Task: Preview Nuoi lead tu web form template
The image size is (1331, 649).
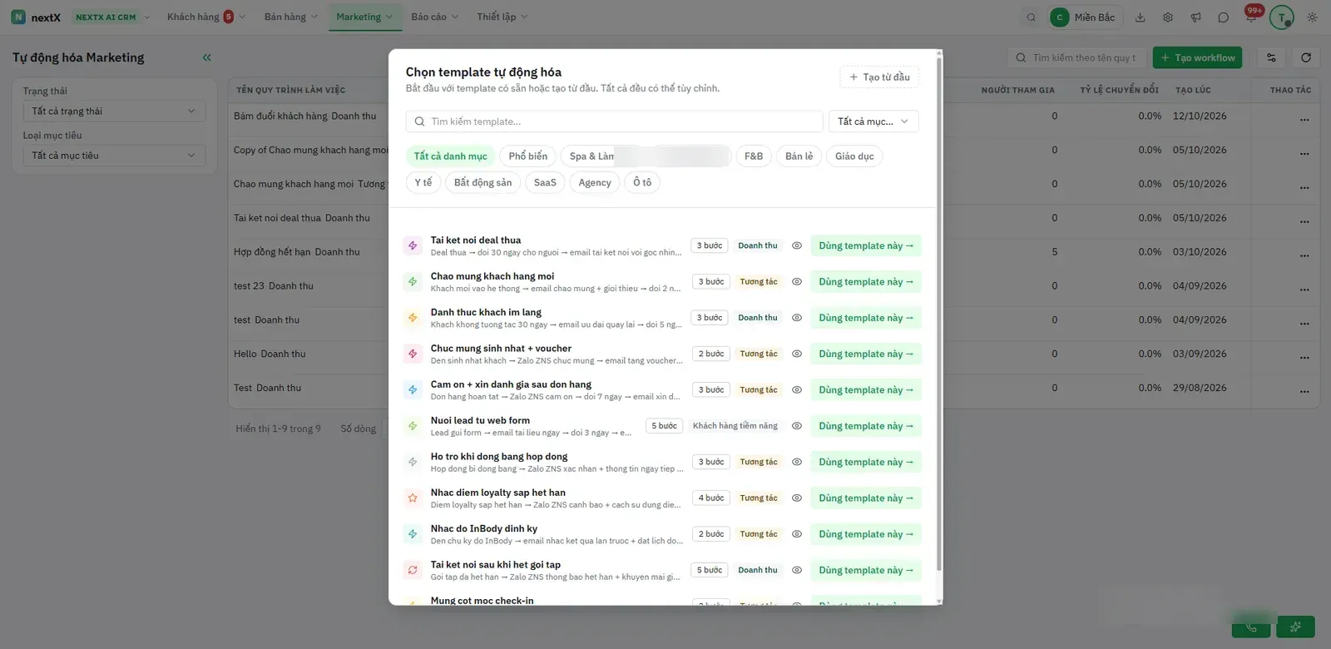Action: (796, 426)
